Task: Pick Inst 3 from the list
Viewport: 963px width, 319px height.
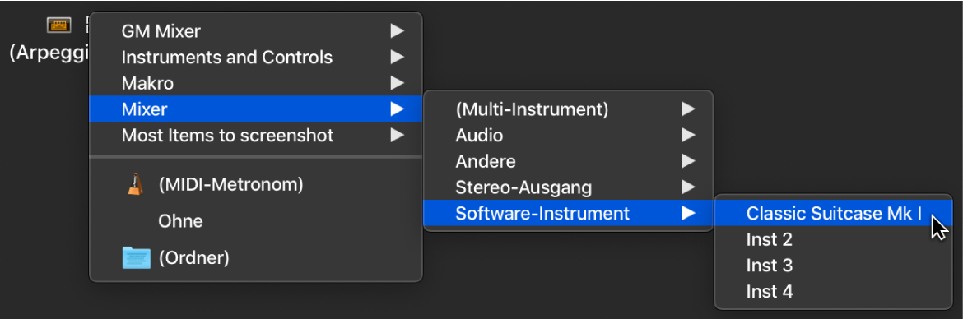Action: pyautogui.click(x=834, y=266)
